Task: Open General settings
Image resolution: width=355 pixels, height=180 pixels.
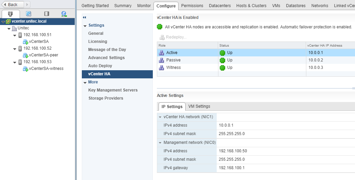Action: click(96, 33)
